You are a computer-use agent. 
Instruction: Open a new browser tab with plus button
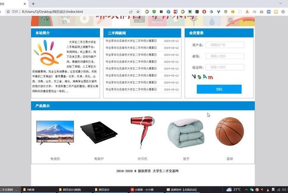(33, 3)
